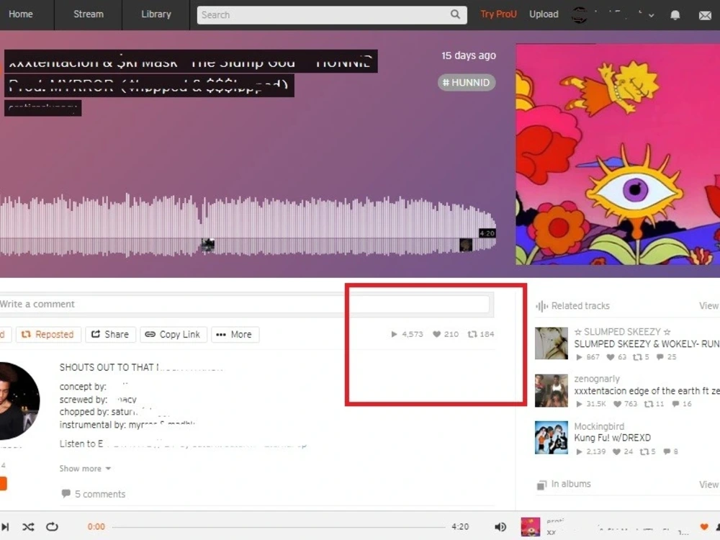Expand description with Show more
720x540 pixels.
85,469
